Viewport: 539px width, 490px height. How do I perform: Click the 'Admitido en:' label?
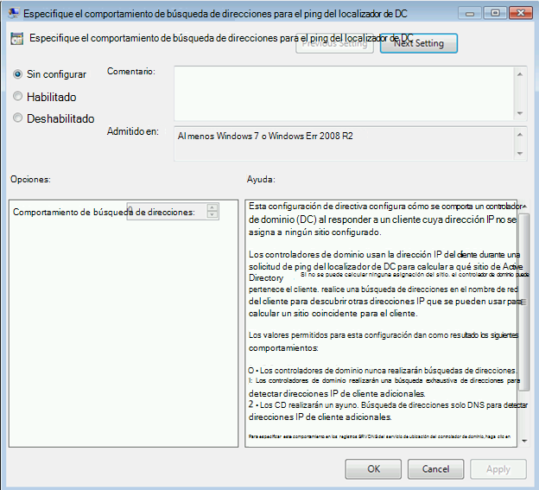pyautogui.click(x=133, y=131)
